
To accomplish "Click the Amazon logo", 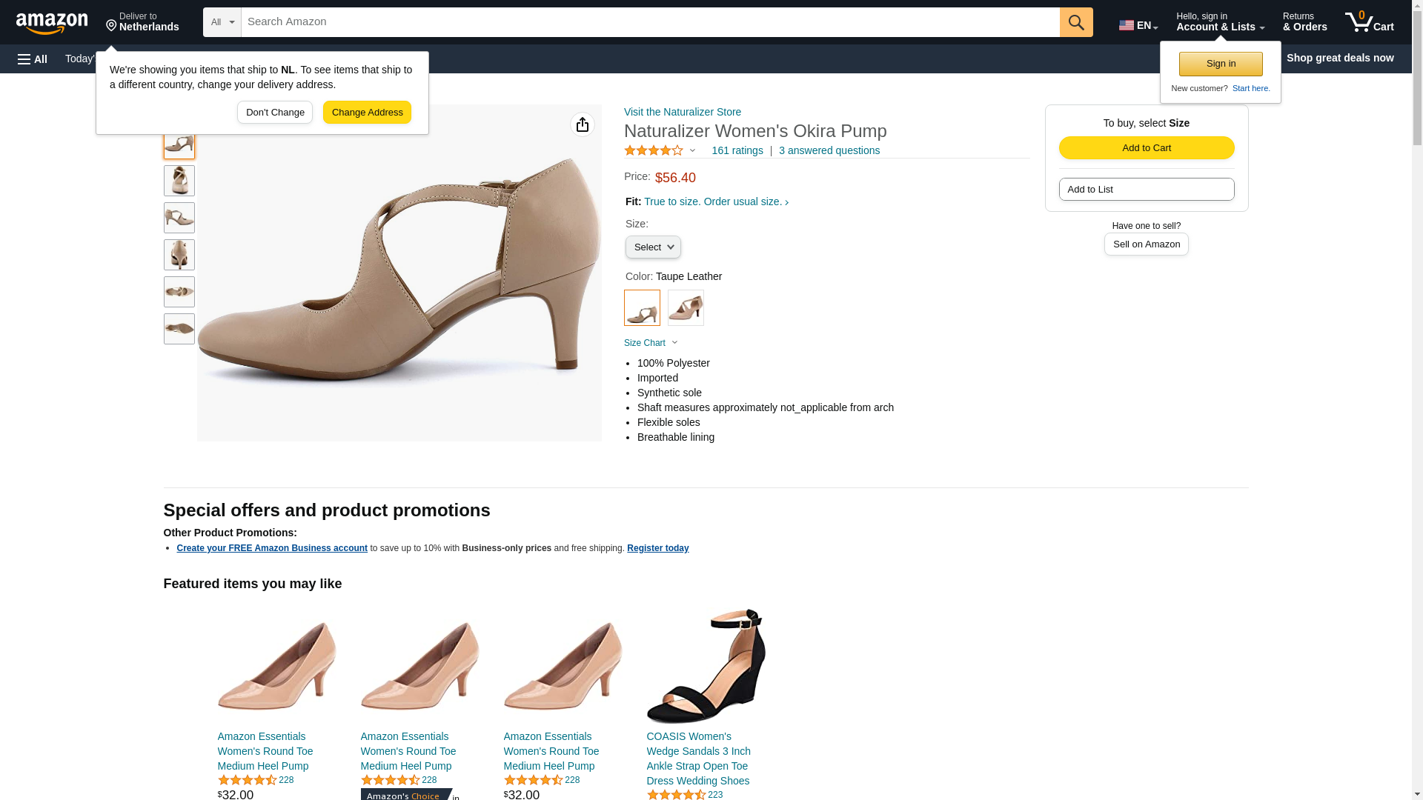I will 52,23.
